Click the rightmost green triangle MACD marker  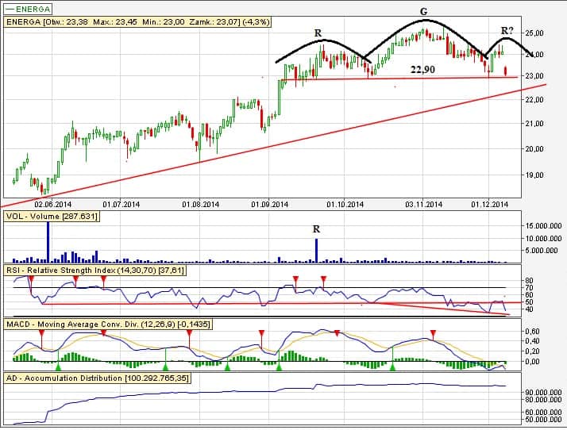[x=392, y=367]
